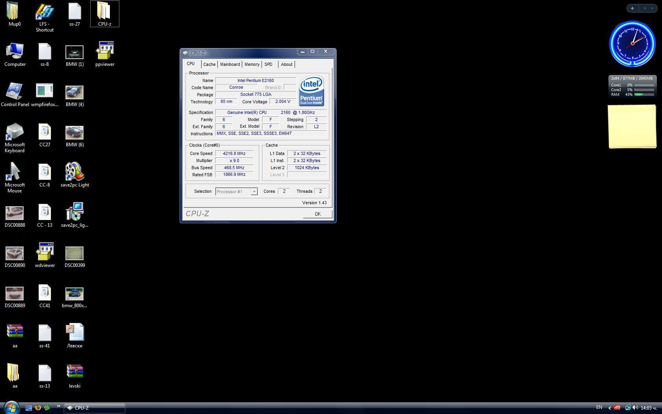
Task: Click the analog clock gadget
Action: (632, 44)
